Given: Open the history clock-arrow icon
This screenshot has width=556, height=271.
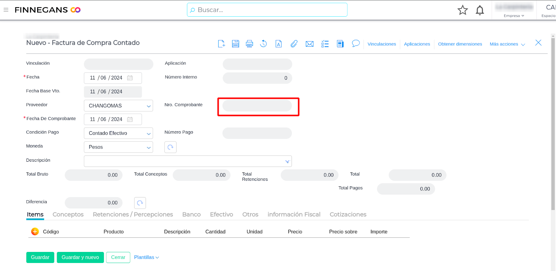Looking at the screenshot, I should [263, 44].
